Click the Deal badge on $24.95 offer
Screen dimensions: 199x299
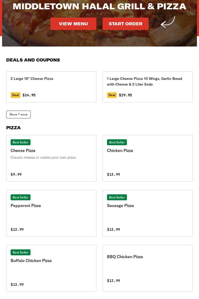click(x=16, y=95)
